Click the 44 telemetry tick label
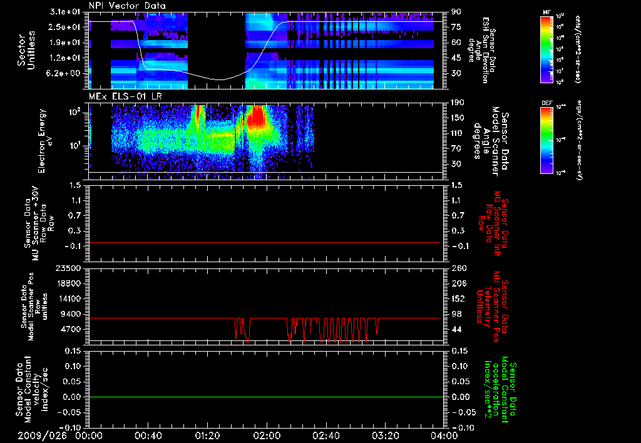 [x=456, y=329]
